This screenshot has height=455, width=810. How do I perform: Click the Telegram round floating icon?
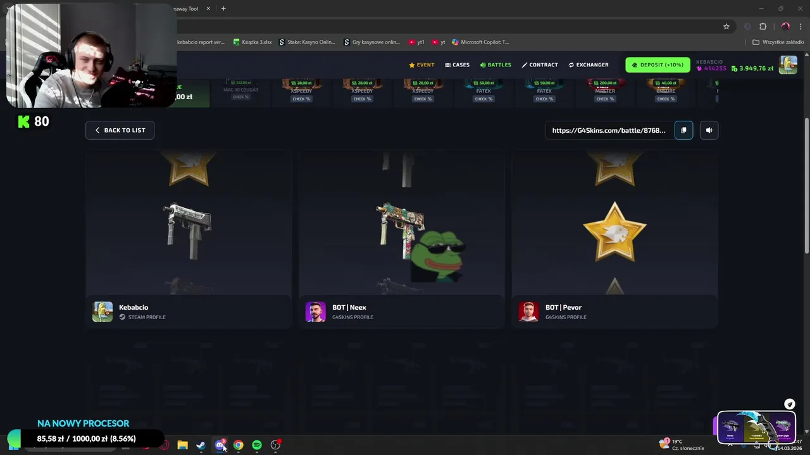790,404
